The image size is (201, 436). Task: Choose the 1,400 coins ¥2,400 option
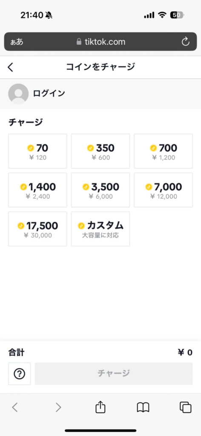(37, 190)
